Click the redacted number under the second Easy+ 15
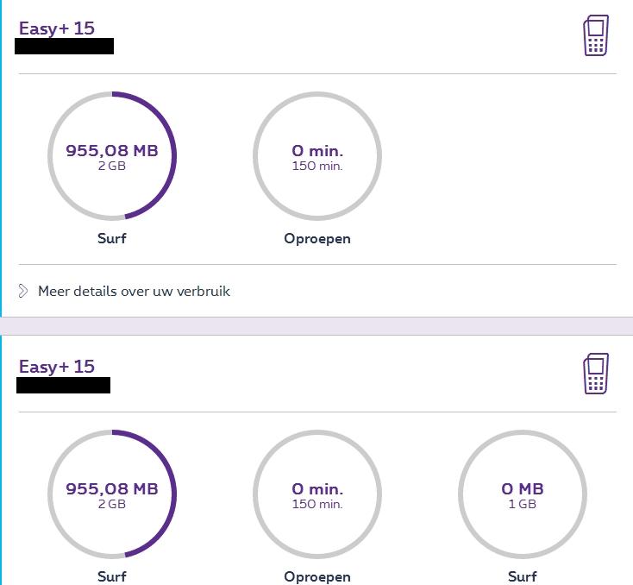The image size is (633, 585). 64,385
